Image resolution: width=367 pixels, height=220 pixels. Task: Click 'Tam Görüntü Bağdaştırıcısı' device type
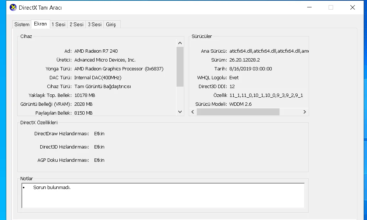103,86
